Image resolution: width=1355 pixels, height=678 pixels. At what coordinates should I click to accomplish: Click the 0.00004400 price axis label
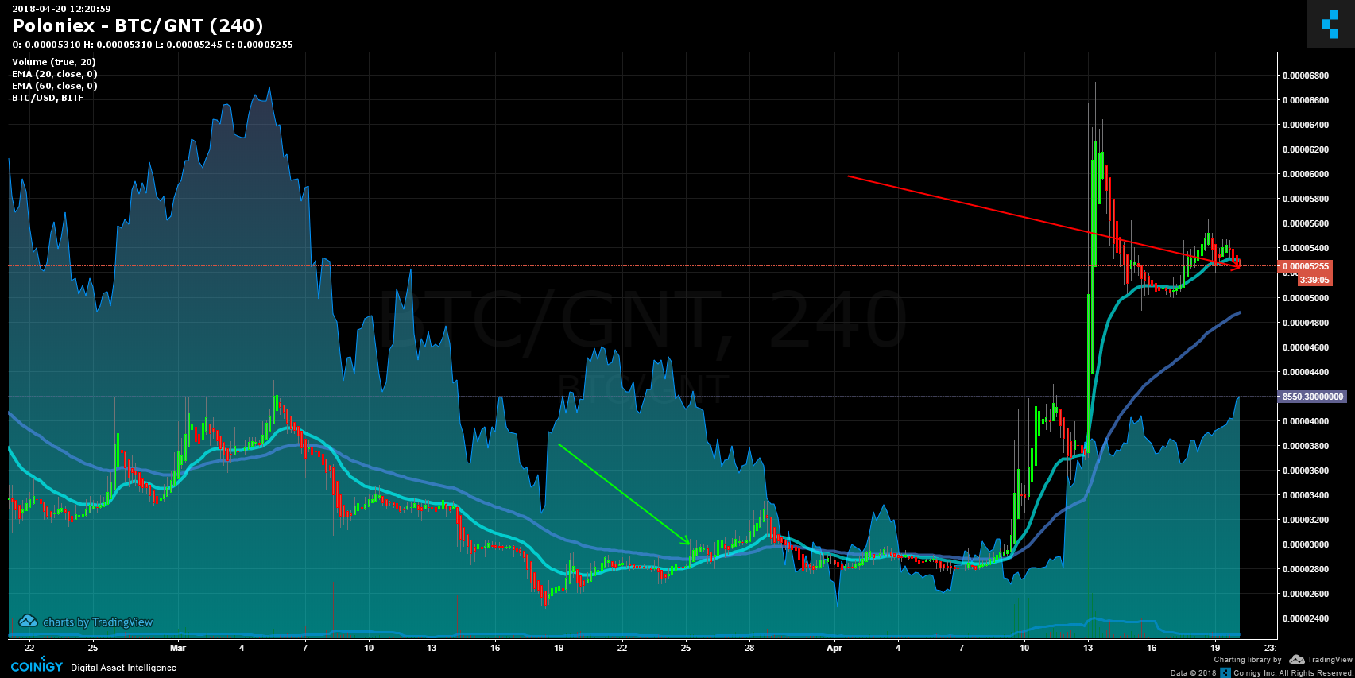click(1305, 372)
